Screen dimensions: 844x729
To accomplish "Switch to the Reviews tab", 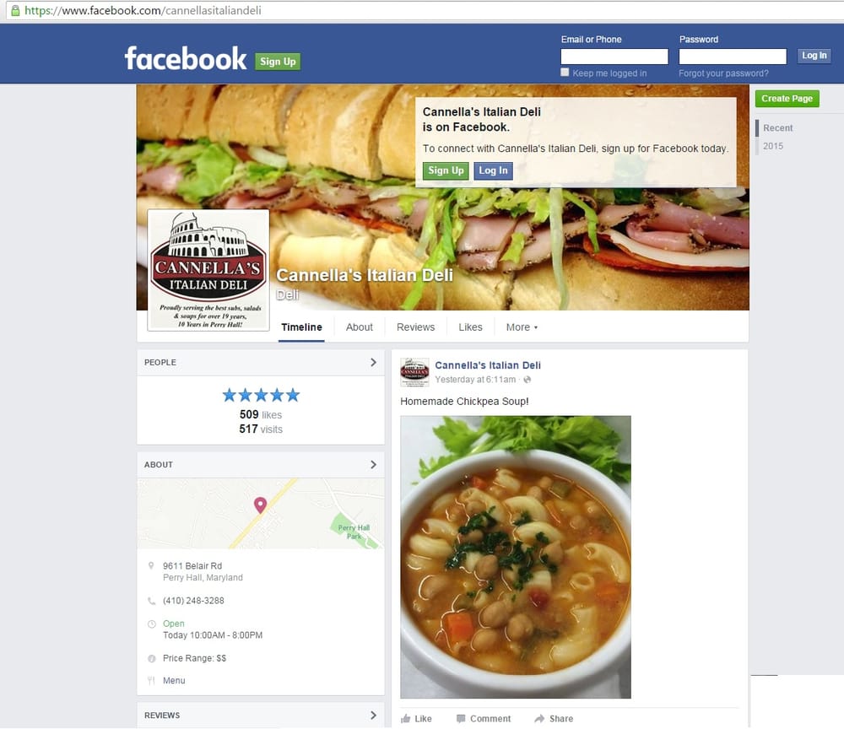I will (x=415, y=327).
